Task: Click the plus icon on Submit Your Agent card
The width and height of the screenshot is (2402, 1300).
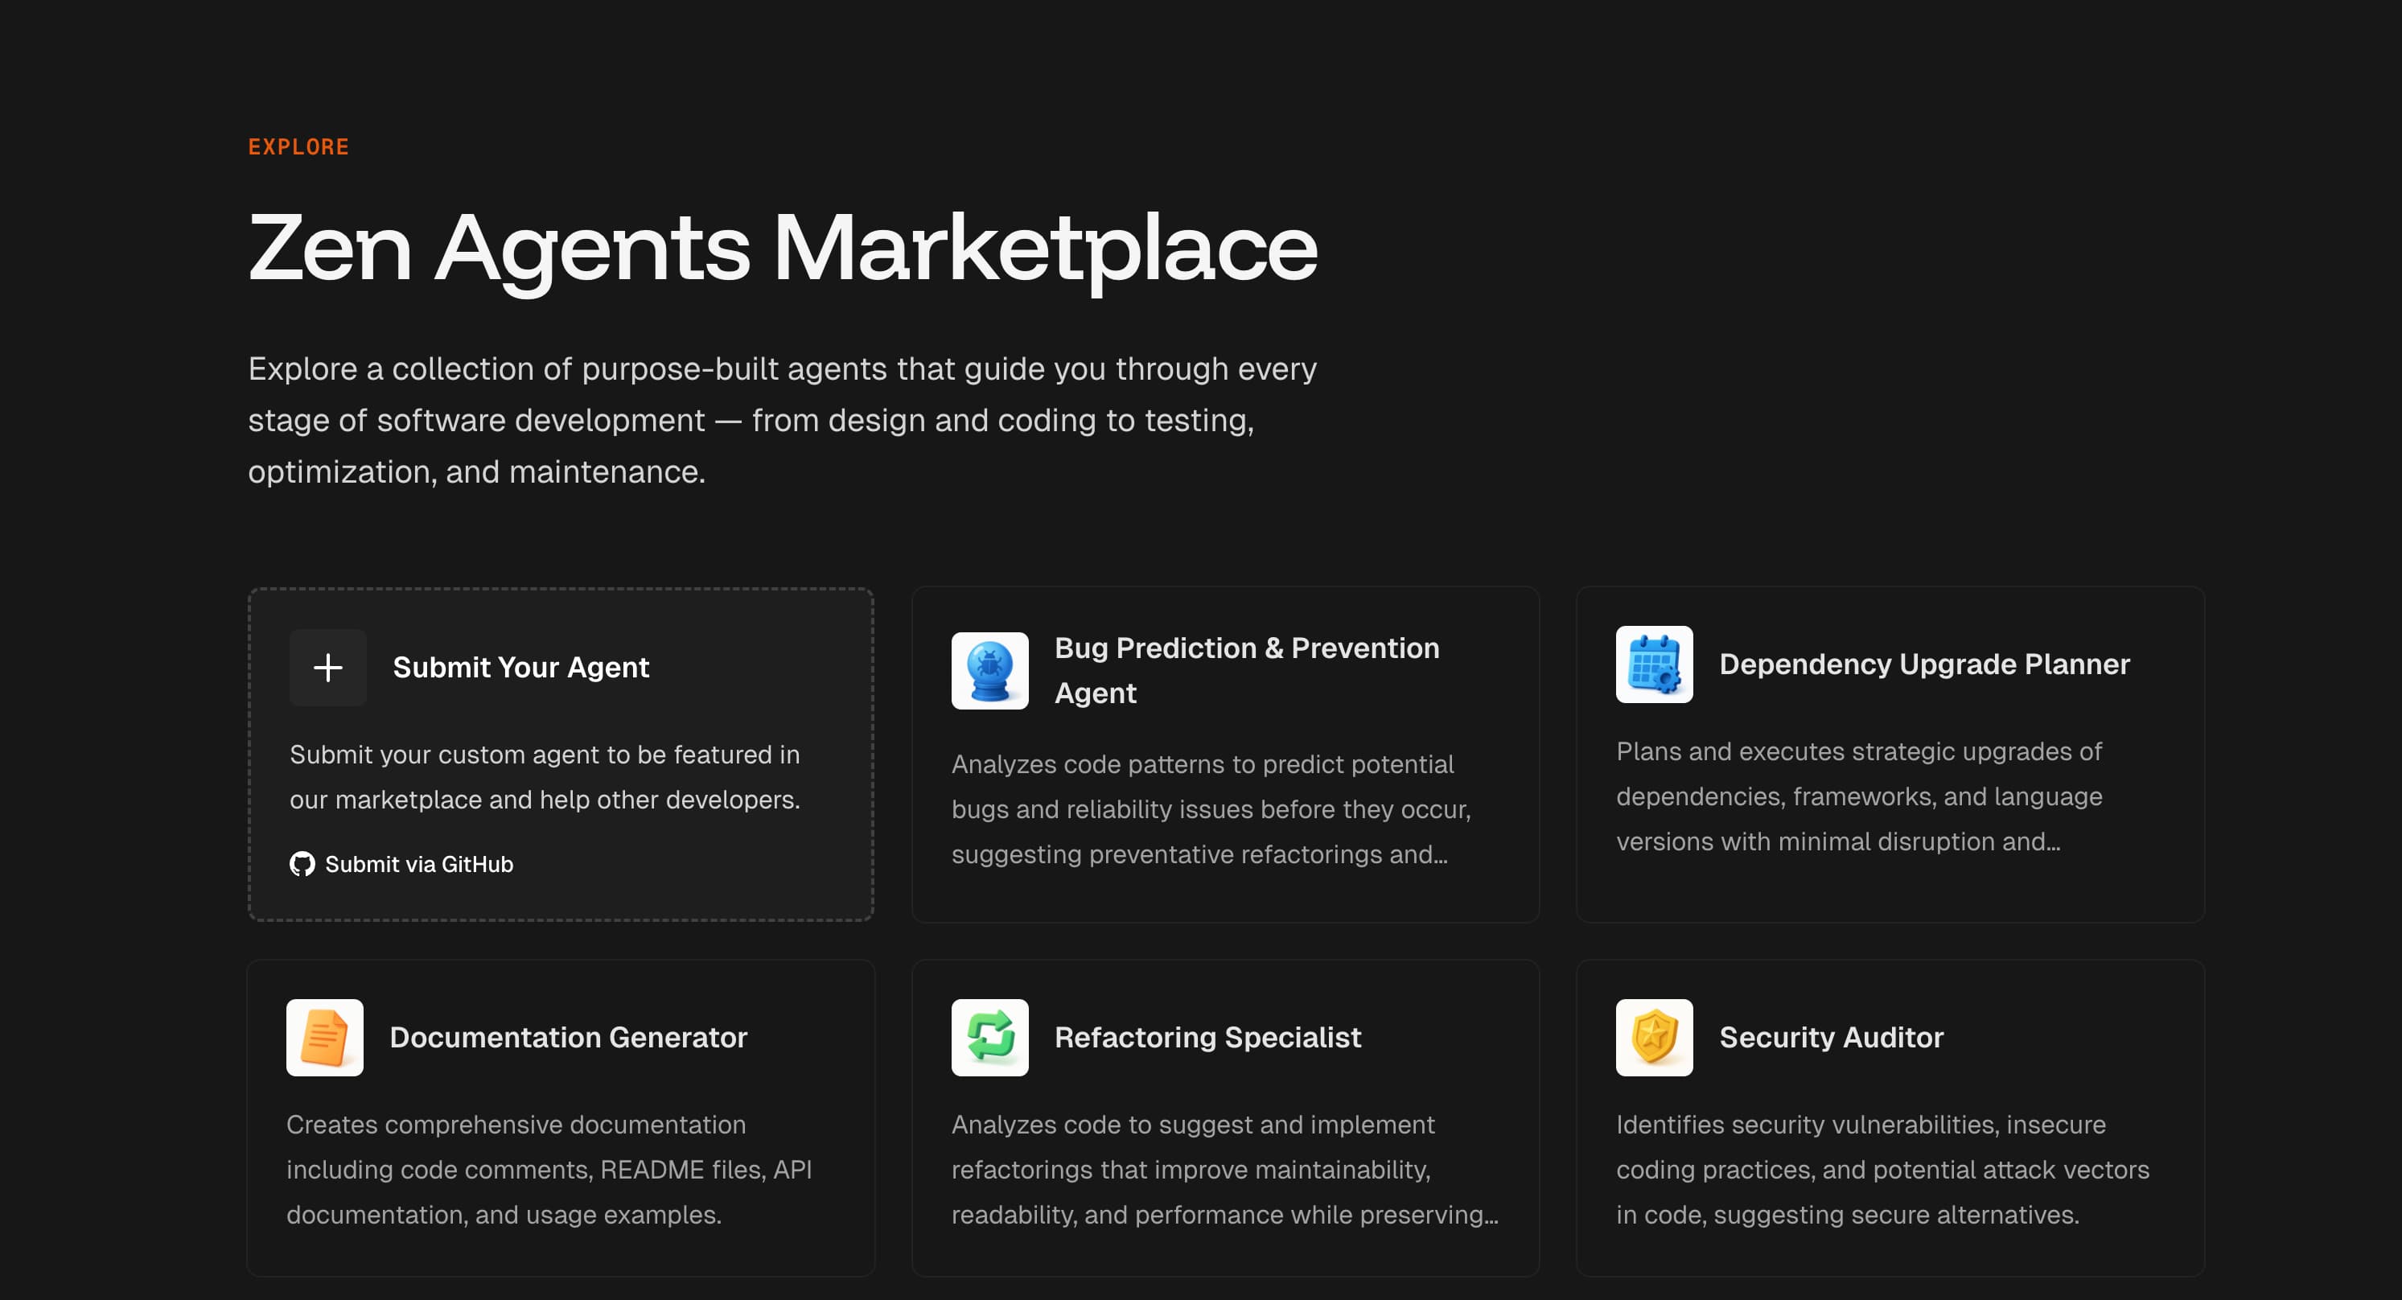Action: tap(327, 668)
